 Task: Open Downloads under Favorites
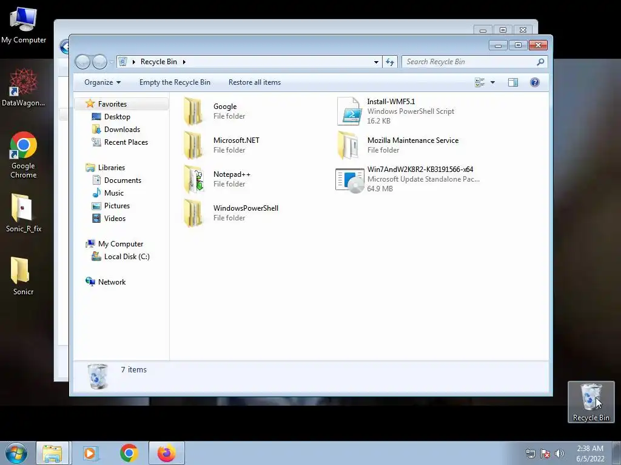(122, 130)
